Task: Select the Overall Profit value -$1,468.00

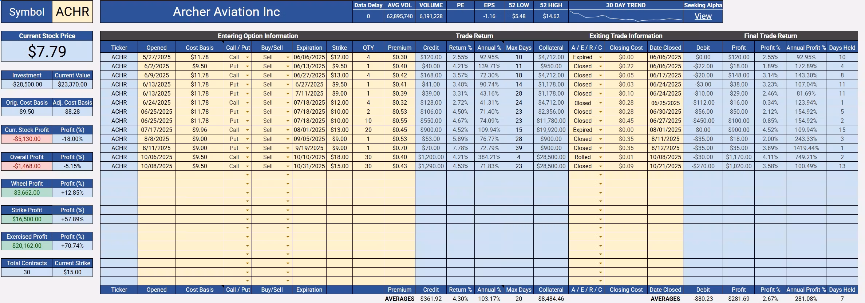Action: coord(27,166)
